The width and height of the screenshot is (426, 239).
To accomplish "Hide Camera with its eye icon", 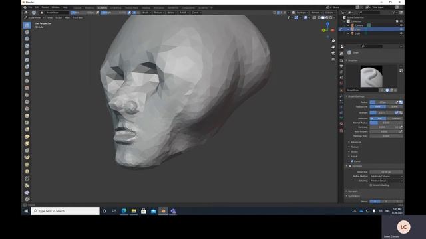I will click(x=401, y=25).
